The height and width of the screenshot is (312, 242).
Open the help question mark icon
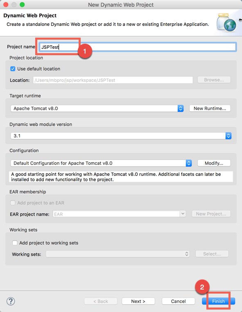coord(11,301)
